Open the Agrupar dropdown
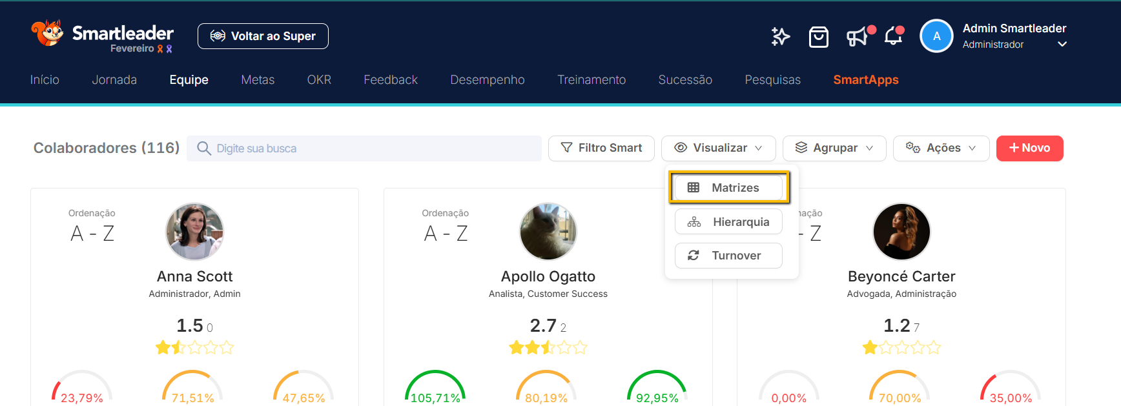 click(x=834, y=148)
